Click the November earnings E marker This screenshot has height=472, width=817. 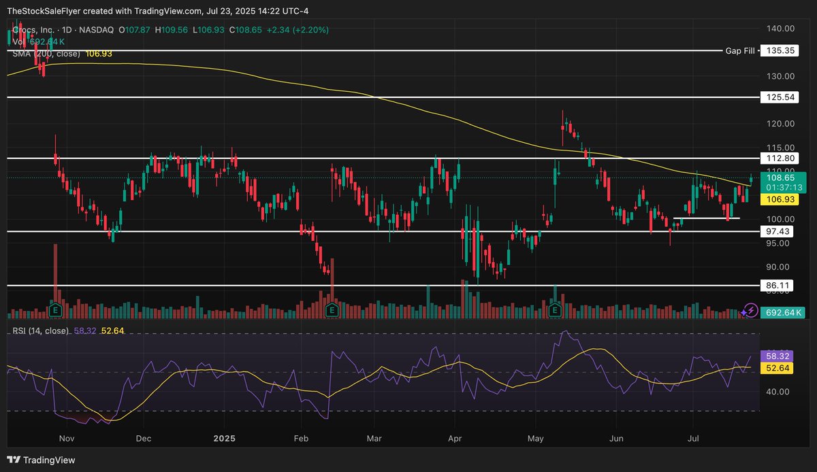pyautogui.click(x=54, y=310)
